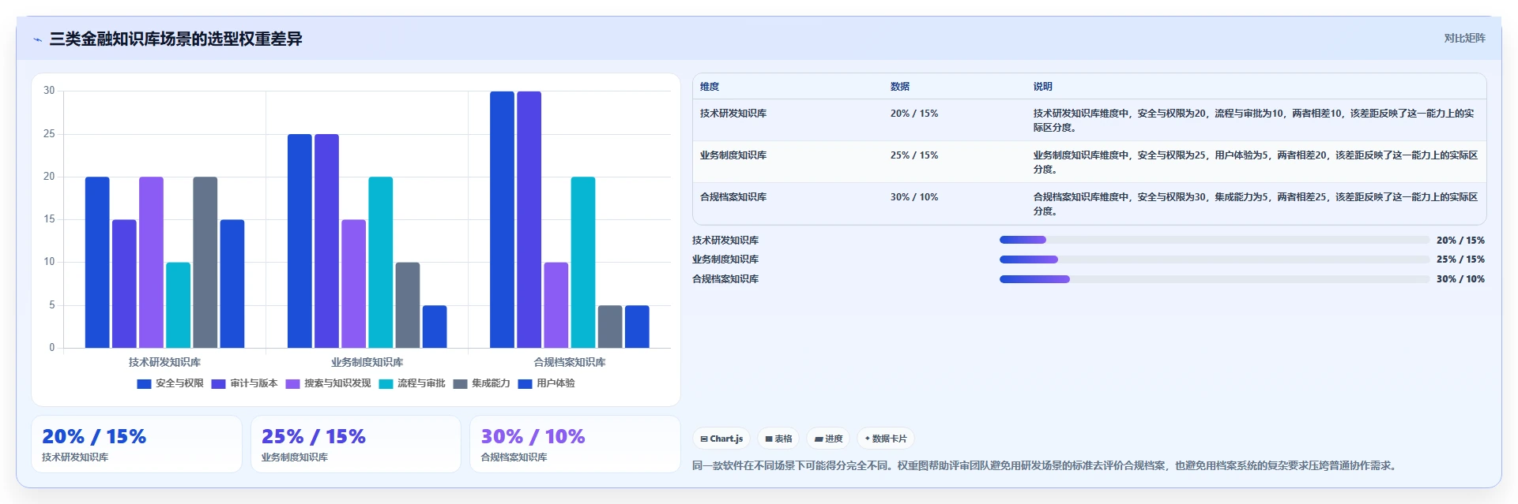Click the gray bar in 业务制度知识库 group
Viewport: 1518px width, 504px height.
407,305
